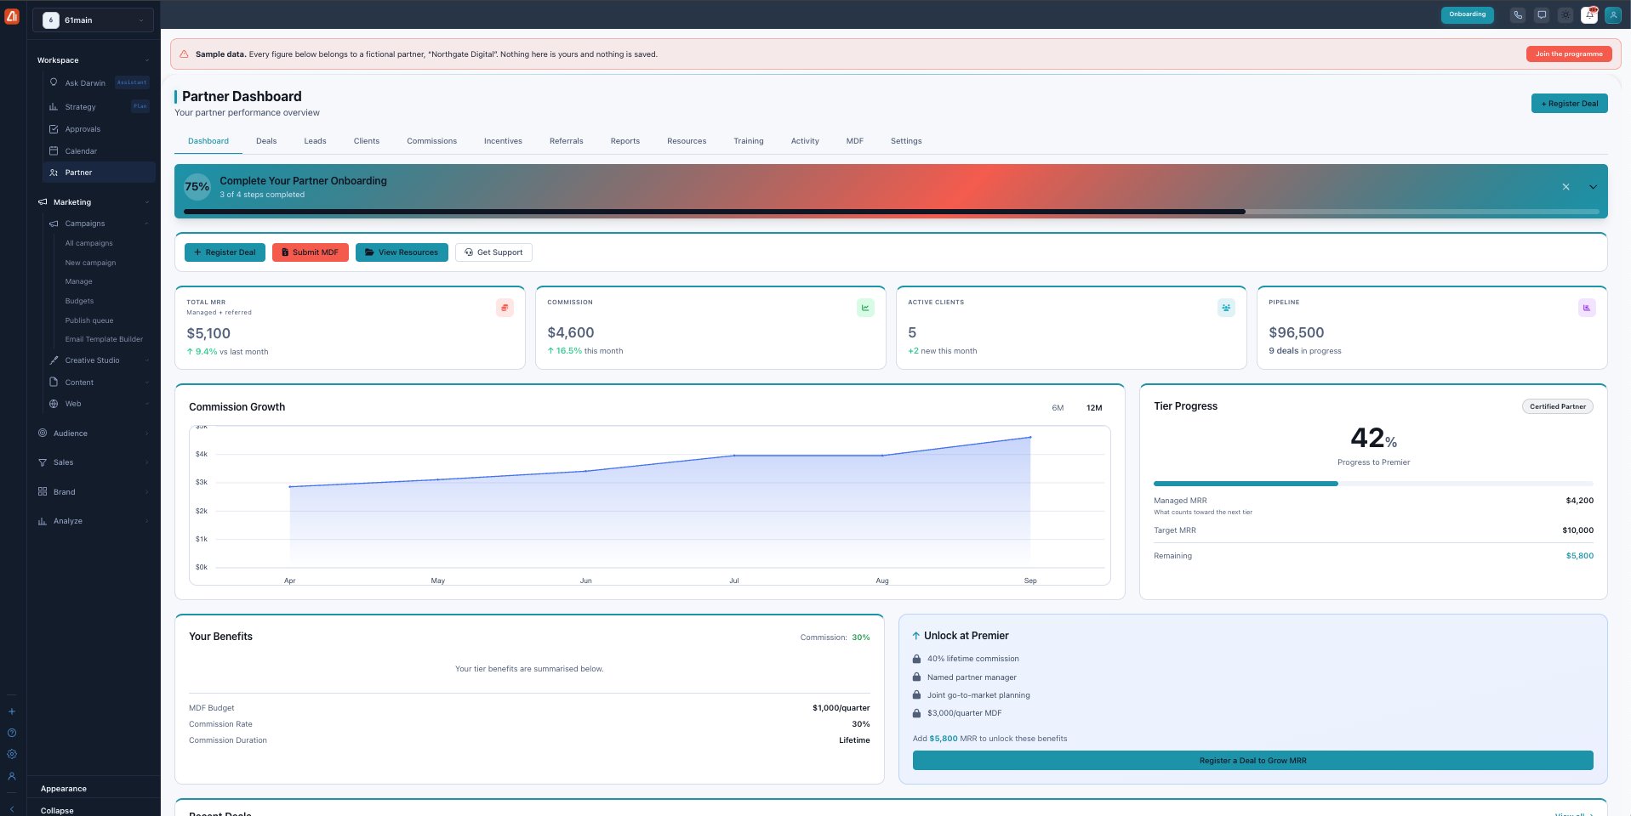Open the Referrals tab
1631x816 pixels.
pos(566,141)
